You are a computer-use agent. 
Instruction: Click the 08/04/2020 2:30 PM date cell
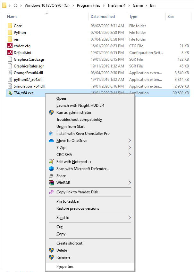click(x=107, y=73)
